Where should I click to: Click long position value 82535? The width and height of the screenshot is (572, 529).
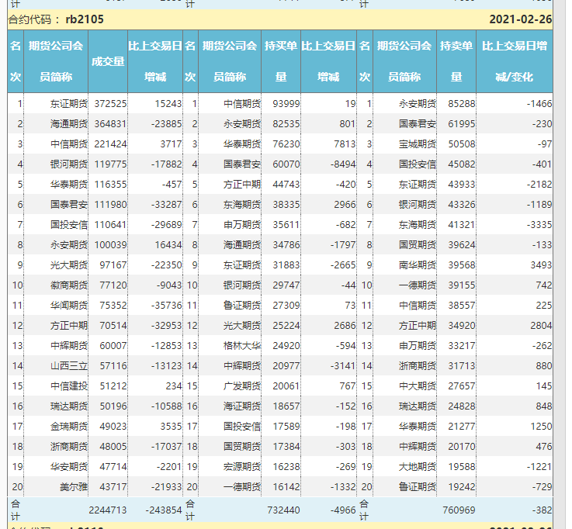pyautogui.click(x=286, y=124)
